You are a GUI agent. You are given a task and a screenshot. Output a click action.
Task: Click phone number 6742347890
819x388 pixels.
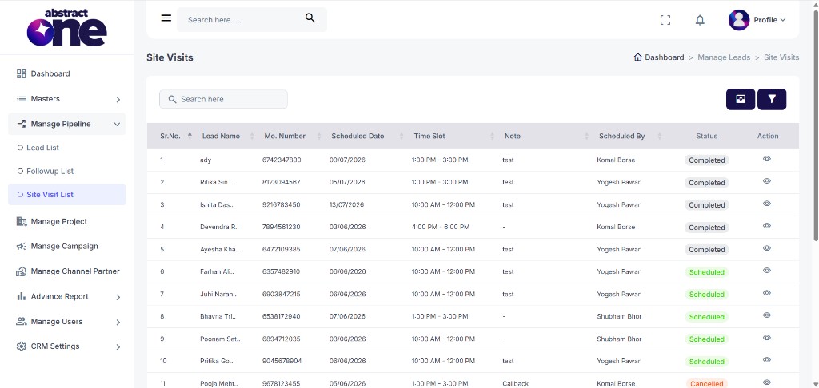coord(282,160)
